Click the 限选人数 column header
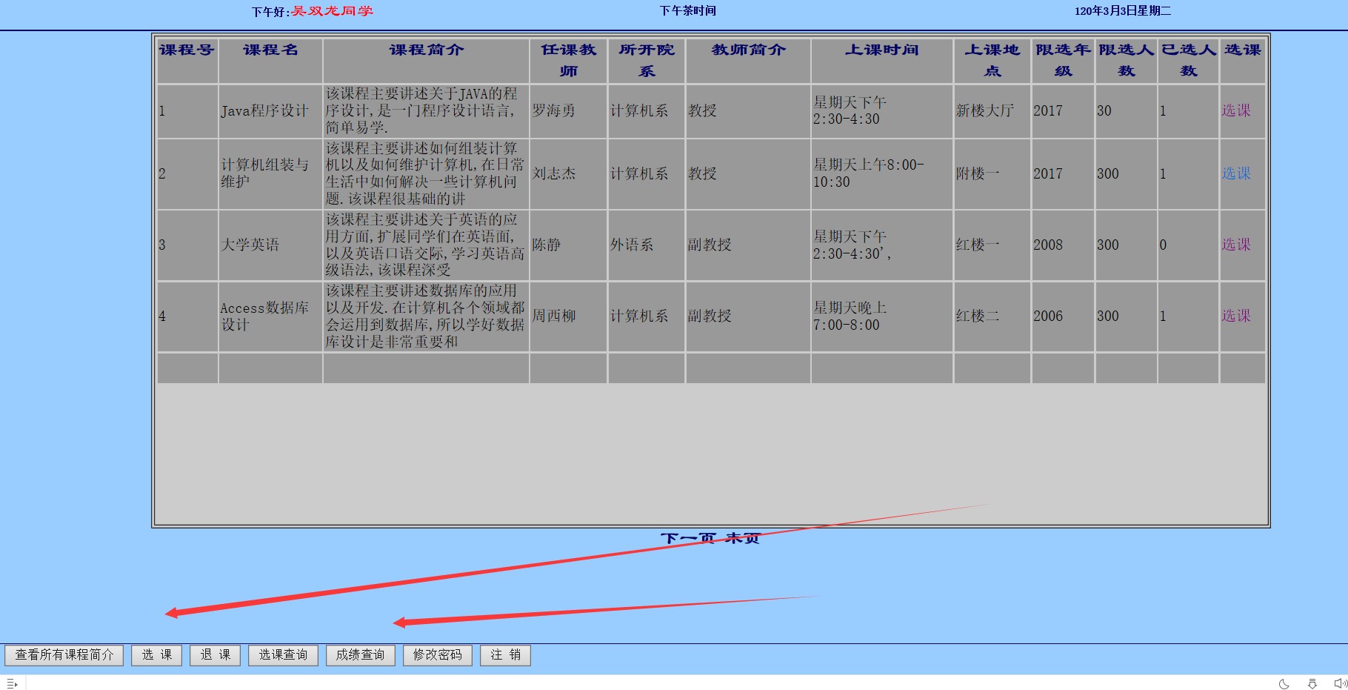Screen dimensions: 1348x690 click(x=1126, y=60)
